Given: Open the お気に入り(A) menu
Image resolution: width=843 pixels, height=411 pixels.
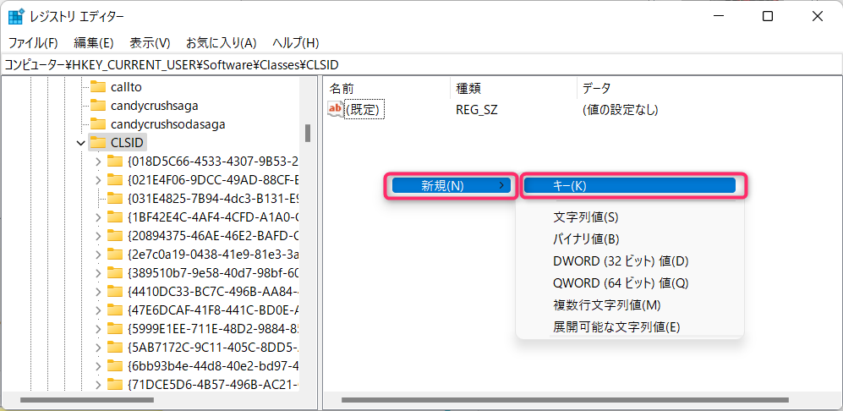Looking at the screenshot, I should click(x=221, y=42).
